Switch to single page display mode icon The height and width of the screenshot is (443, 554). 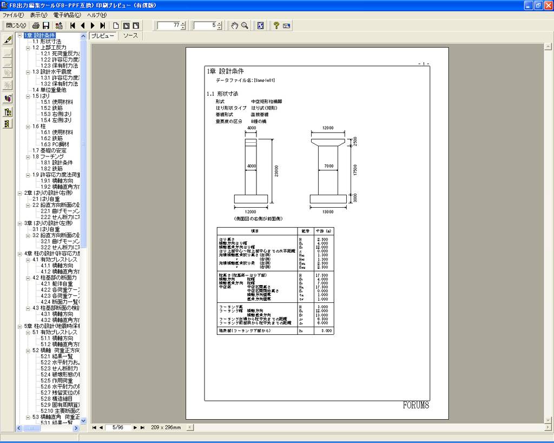(116, 25)
